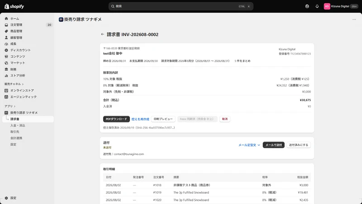Click the app logo beside page title
Image resolution: width=362 pixels, height=204 pixels.
coord(61,19)
